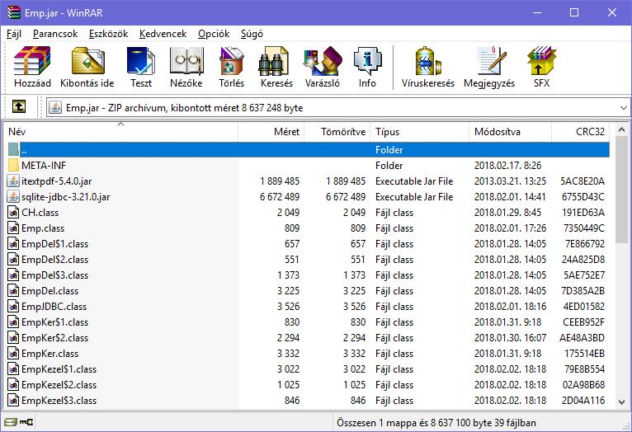The image size is (632, 432).
Task: Sort by the Módosítva column header
Action: pos(510,132)
